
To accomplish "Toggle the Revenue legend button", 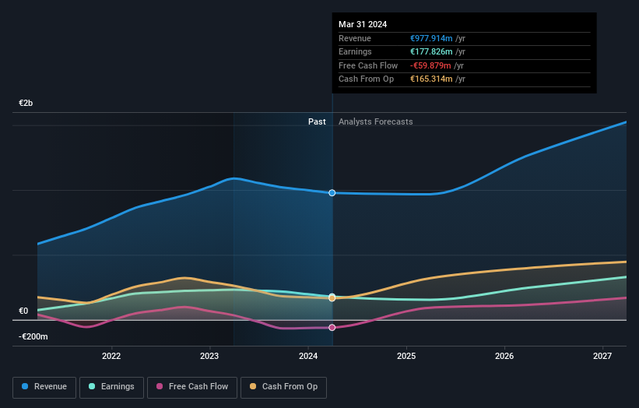I will point(44,387).
